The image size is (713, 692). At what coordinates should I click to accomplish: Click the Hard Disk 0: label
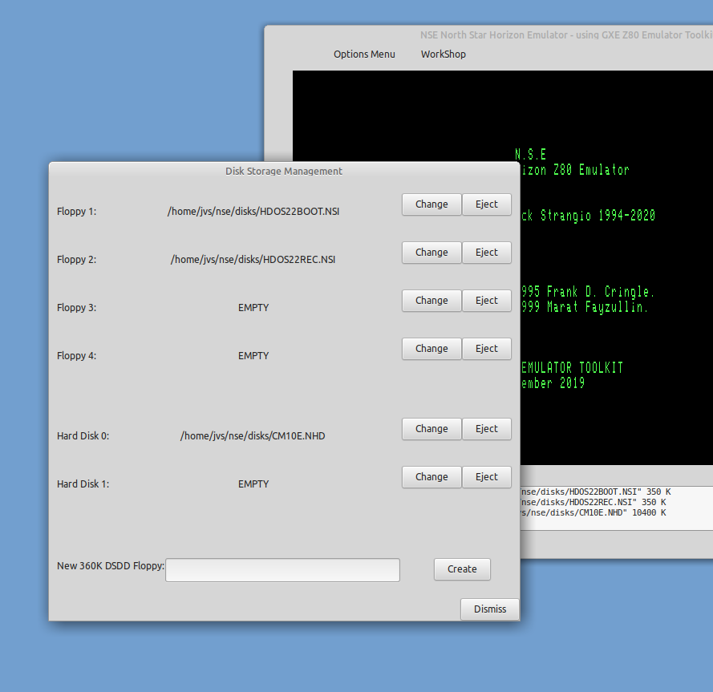(83, 436)
